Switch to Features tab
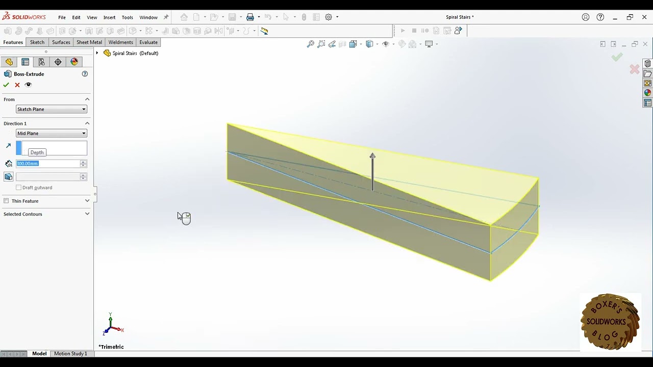Screen dimensions: 653x367 13,42
